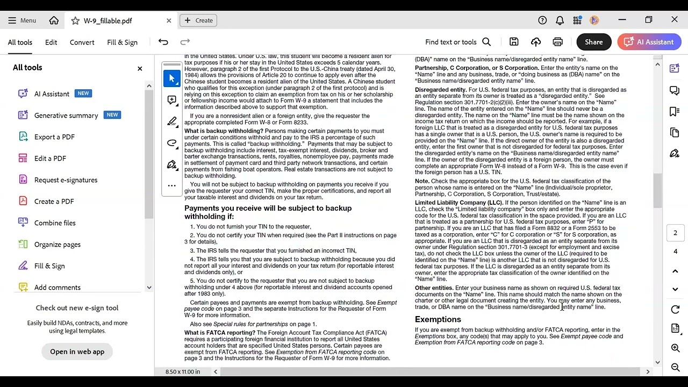This screenshot has height=387, width=688.
Task: Rotate the page view clockwise
Action: pyautogui.click(x=676, y=310)
